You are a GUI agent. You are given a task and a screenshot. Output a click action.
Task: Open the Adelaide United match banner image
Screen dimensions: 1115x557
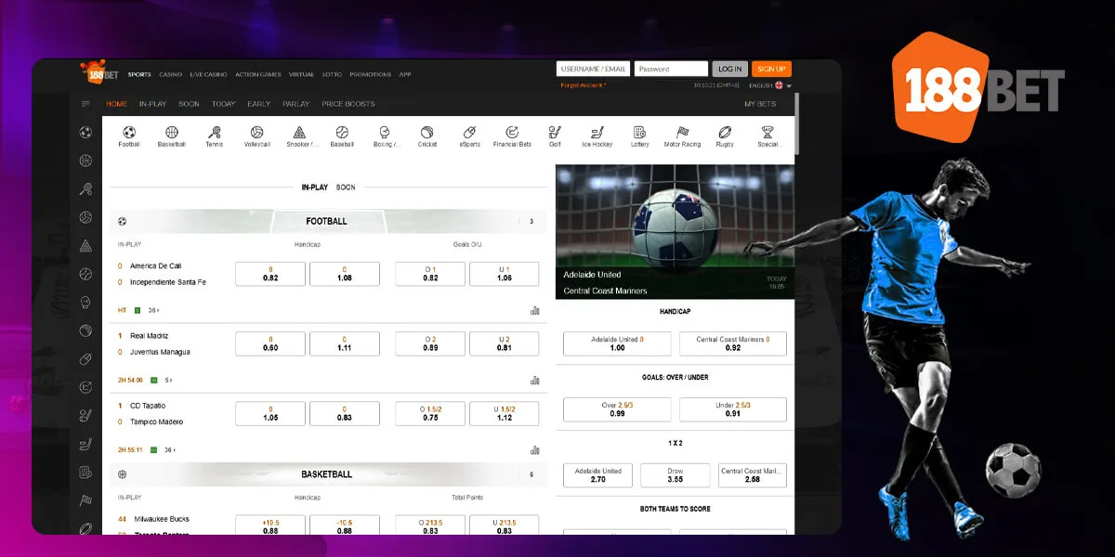click(676, 232)
